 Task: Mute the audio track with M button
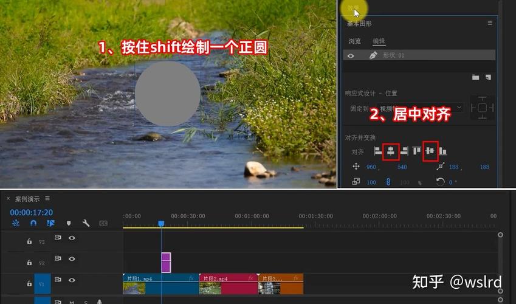72,302
